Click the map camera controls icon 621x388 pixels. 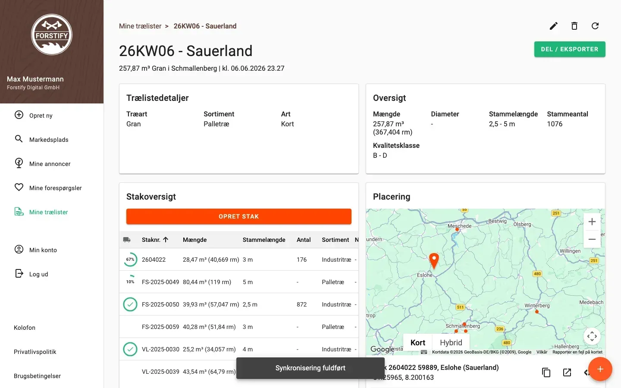click(592, 336)
